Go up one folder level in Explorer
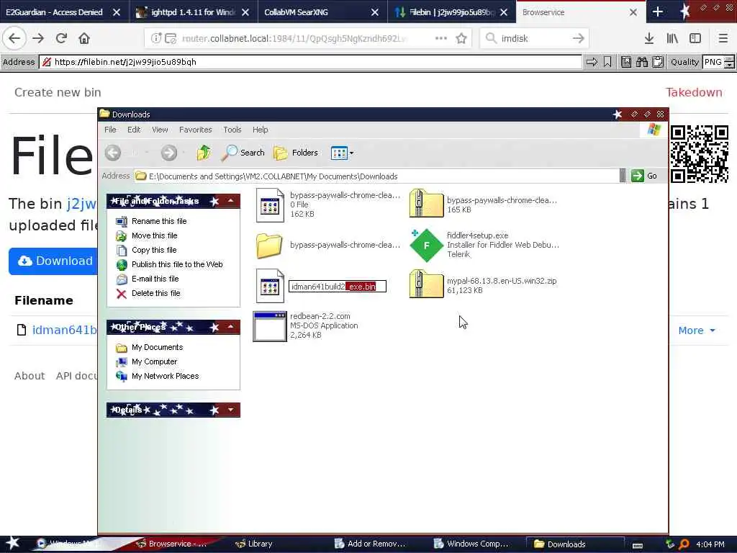The image size is (737, 553). (x=204, y=153)
